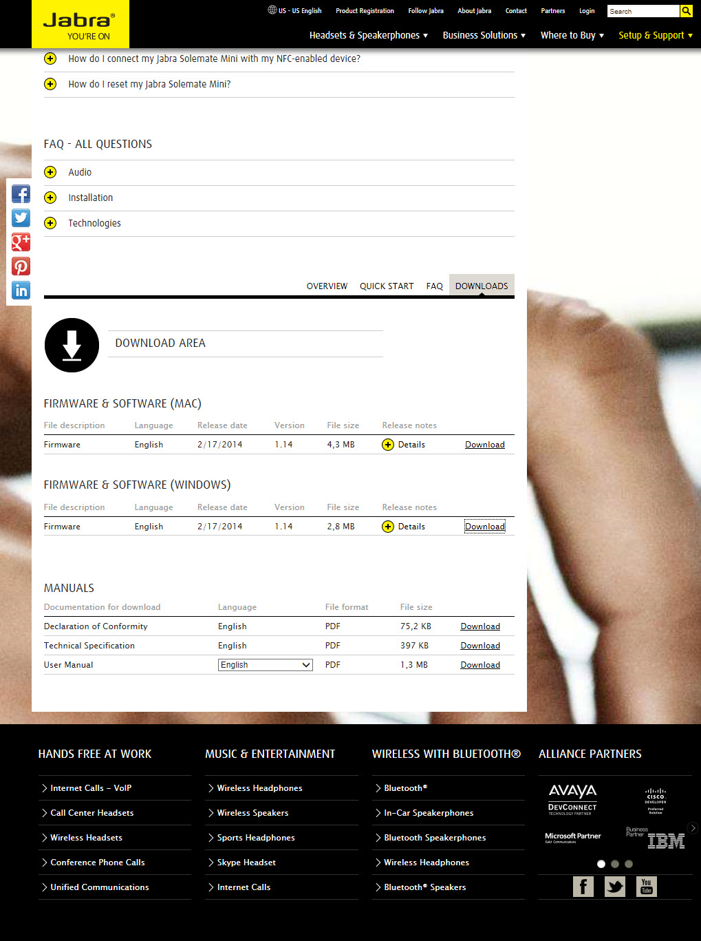Image resolution: width=701 pixels, height=941 pixels.
Task: Download the Technical Specification PDF
Action: tap(480, 646)
